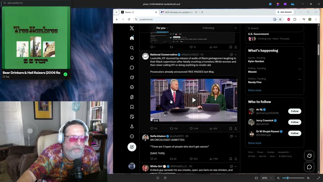The width and height of the screenshot is (323, 182).
Task: Show more Who to follow suggestions
Action: [255, 143]
